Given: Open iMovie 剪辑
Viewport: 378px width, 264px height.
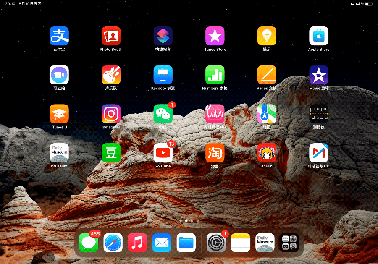Looking at the screenshot, I should point(319,75).
